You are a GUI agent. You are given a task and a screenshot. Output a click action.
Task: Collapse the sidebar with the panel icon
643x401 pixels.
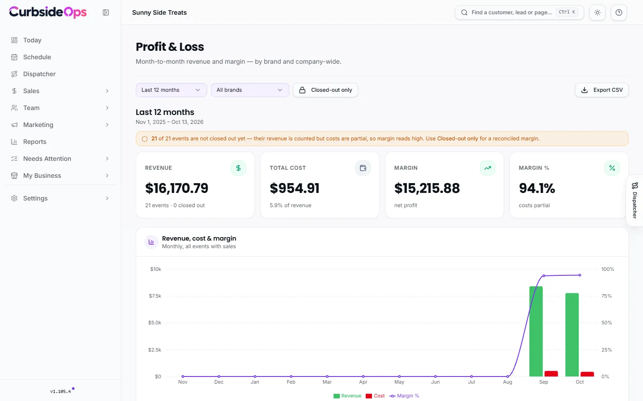[x=106, y=12]
